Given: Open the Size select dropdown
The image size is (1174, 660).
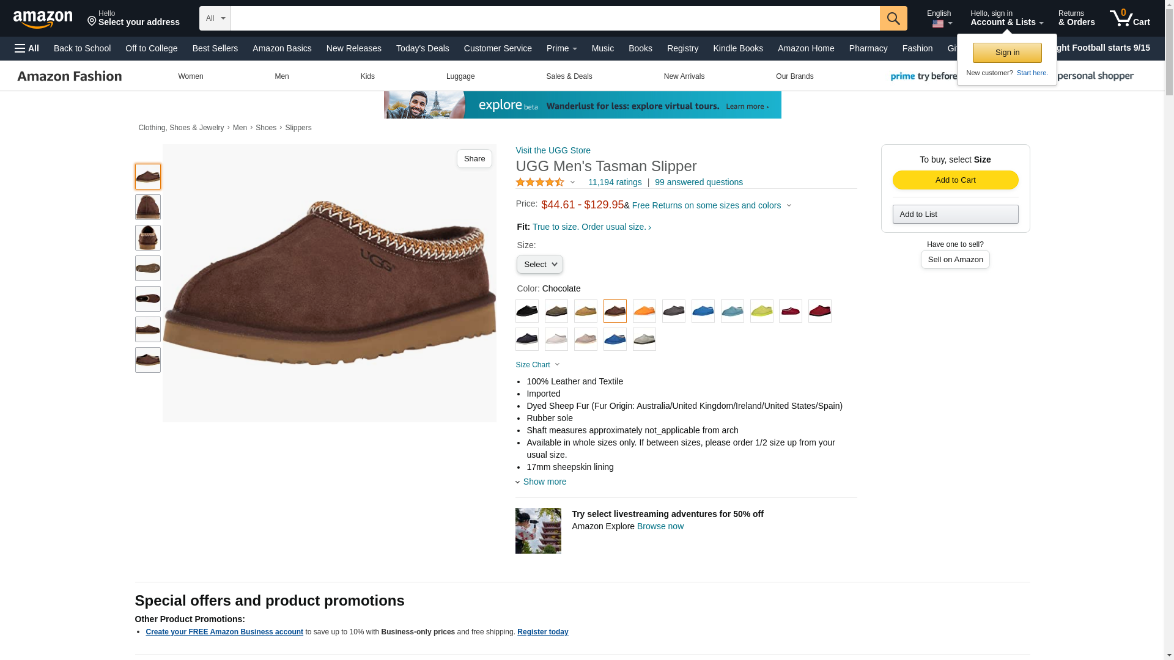Looking at the screenshot, I should pyautogui.click(x=540, y=265).
